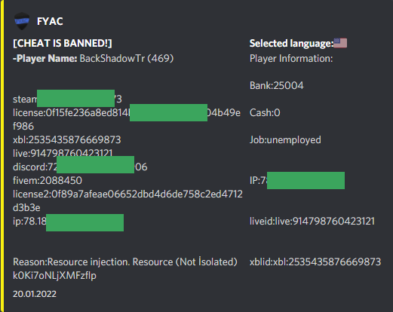Select the k0Ki7oNLjXMFzflp resource name
Viewport: 393px width, 312px height.
54,276
